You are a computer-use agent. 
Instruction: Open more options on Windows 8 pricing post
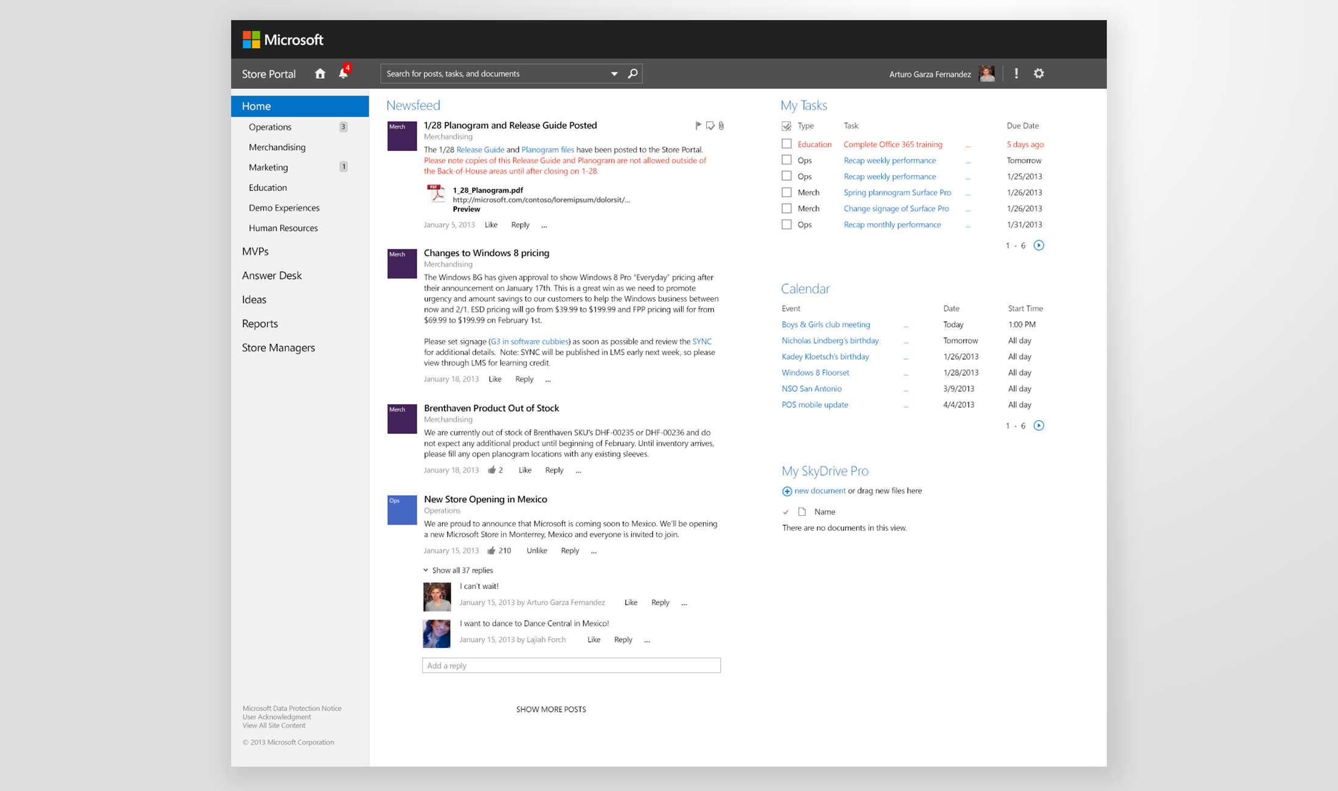[x=548, y=380]
